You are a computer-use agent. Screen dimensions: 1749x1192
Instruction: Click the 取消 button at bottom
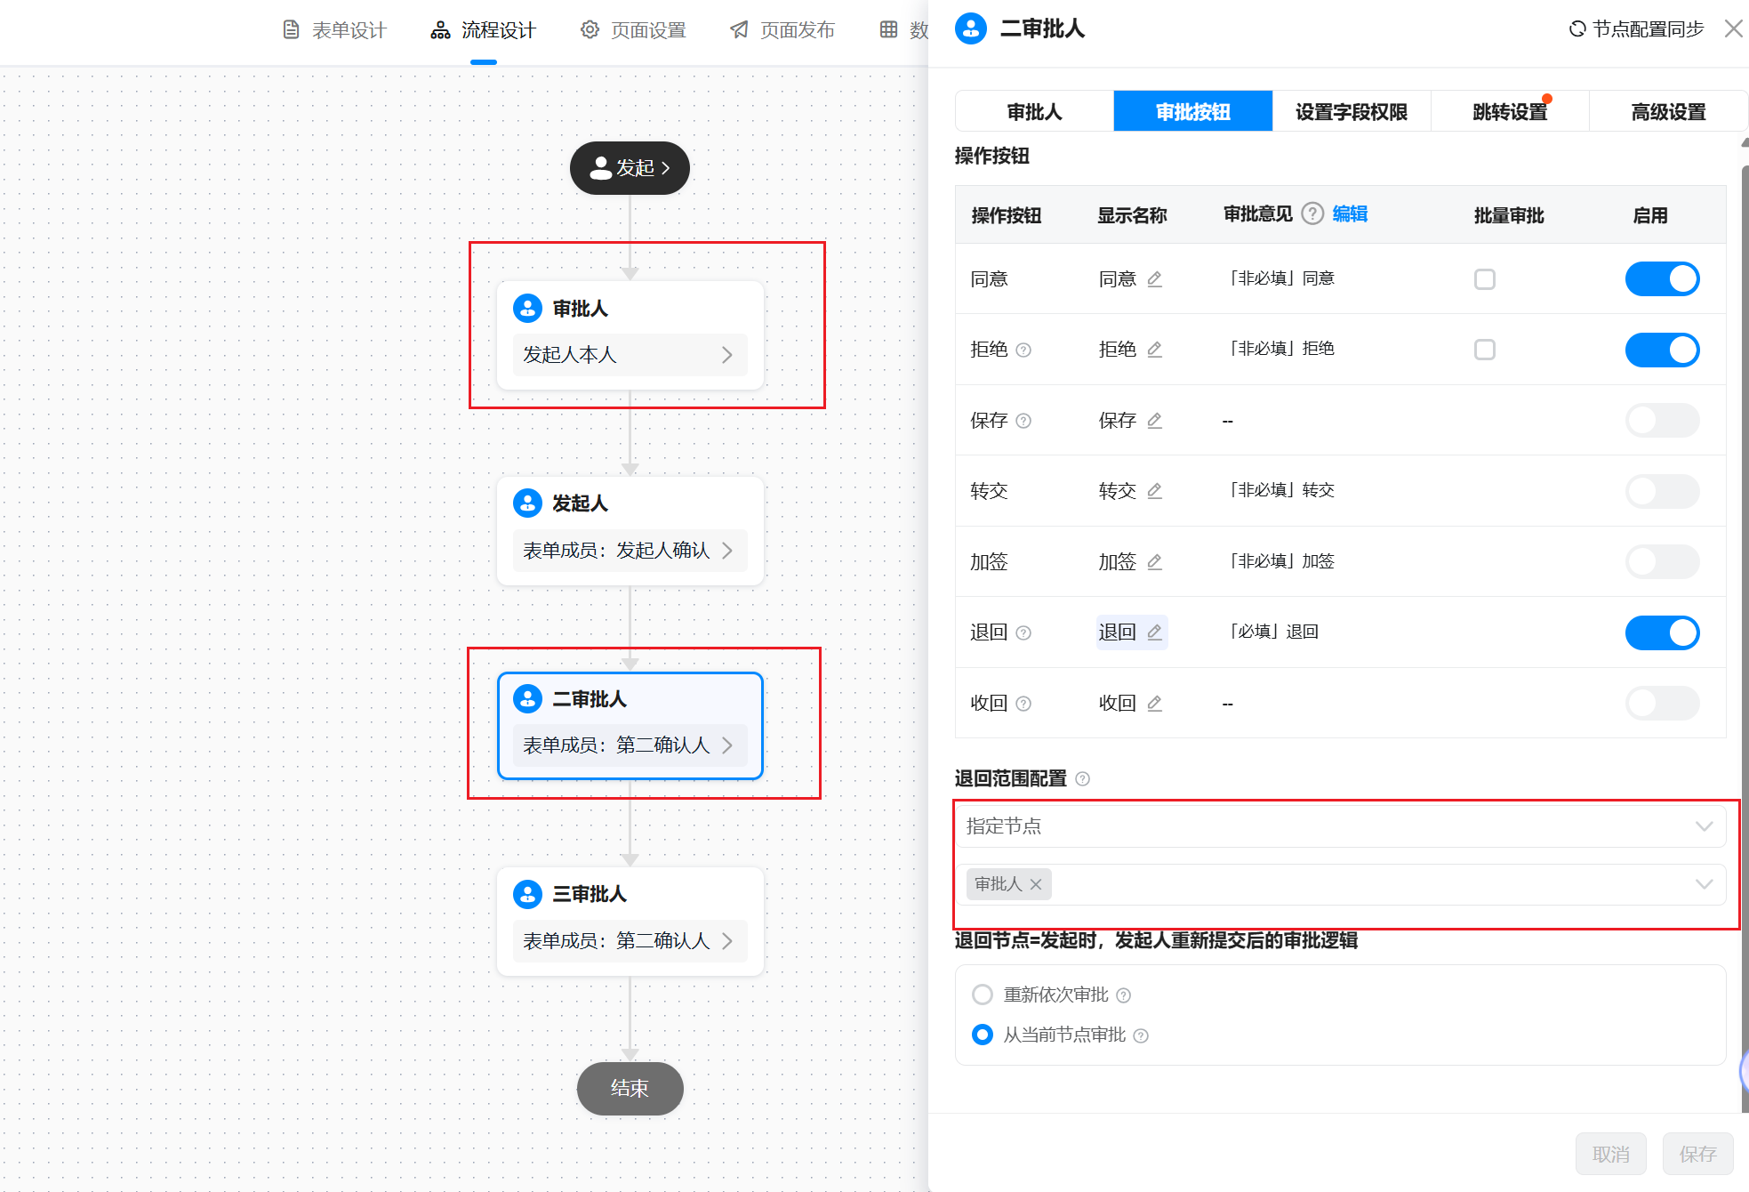click(1610, 1154)
